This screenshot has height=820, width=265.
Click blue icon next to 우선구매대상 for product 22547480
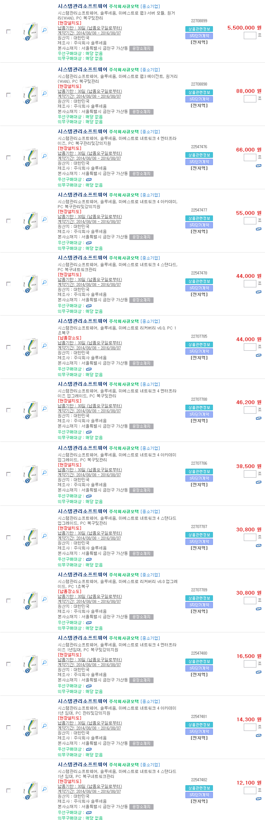[x=89, y=686]
